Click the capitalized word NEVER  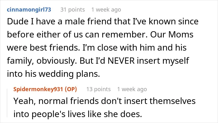121,61
